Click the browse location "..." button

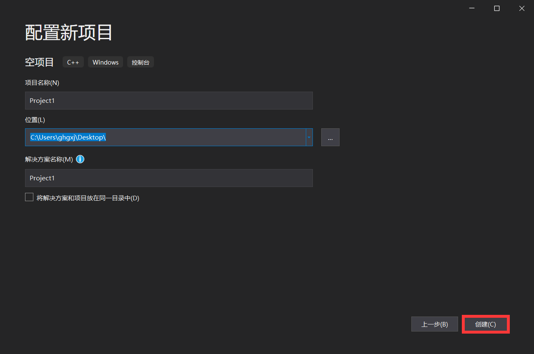330,137
